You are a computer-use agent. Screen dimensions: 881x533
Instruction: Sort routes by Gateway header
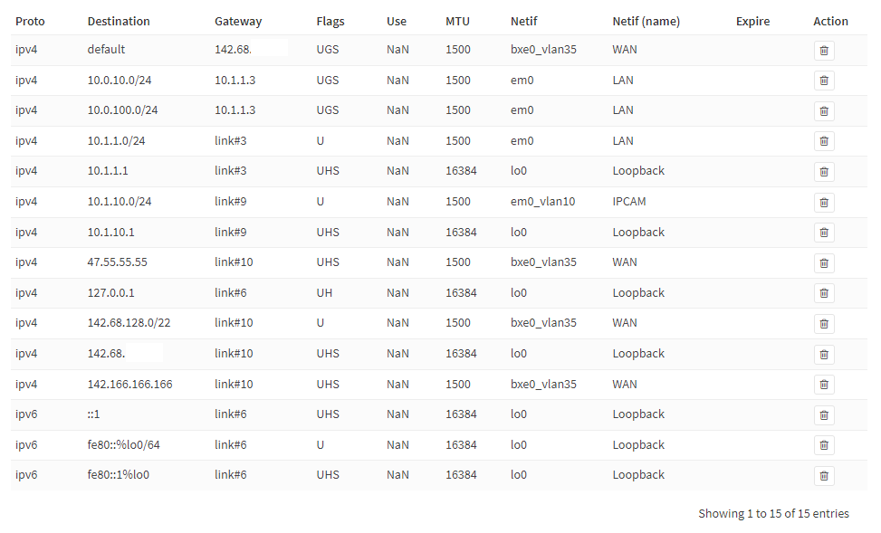pyautogui.click(x=238, y=21)
